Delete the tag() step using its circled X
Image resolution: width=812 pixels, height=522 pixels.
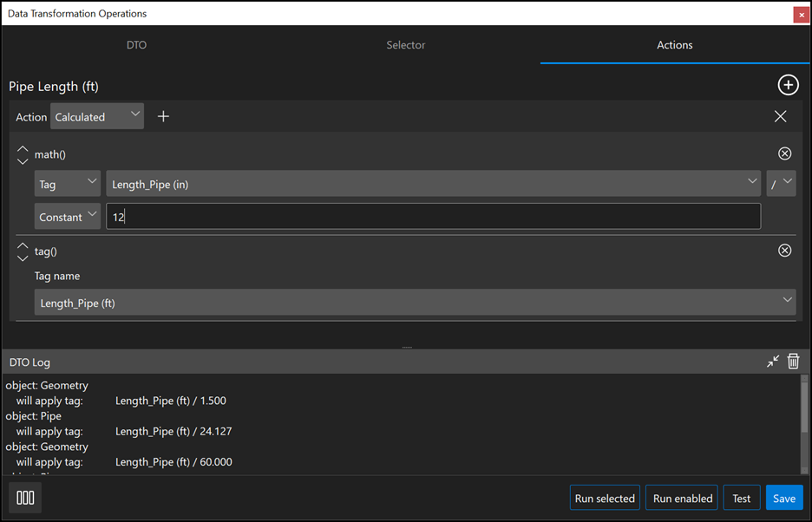(x=784, y=251)
